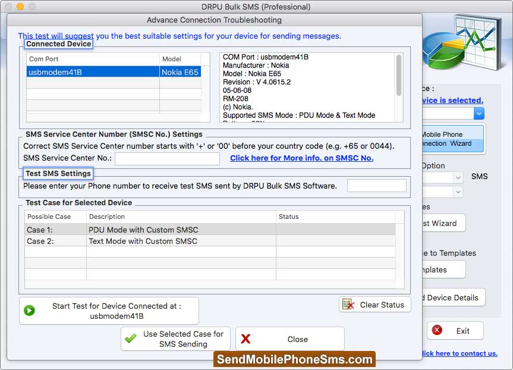The height and width of the screenshot is (370, 513).
Task: Open the dropdown next to SMS label
Action: (458, 177)
